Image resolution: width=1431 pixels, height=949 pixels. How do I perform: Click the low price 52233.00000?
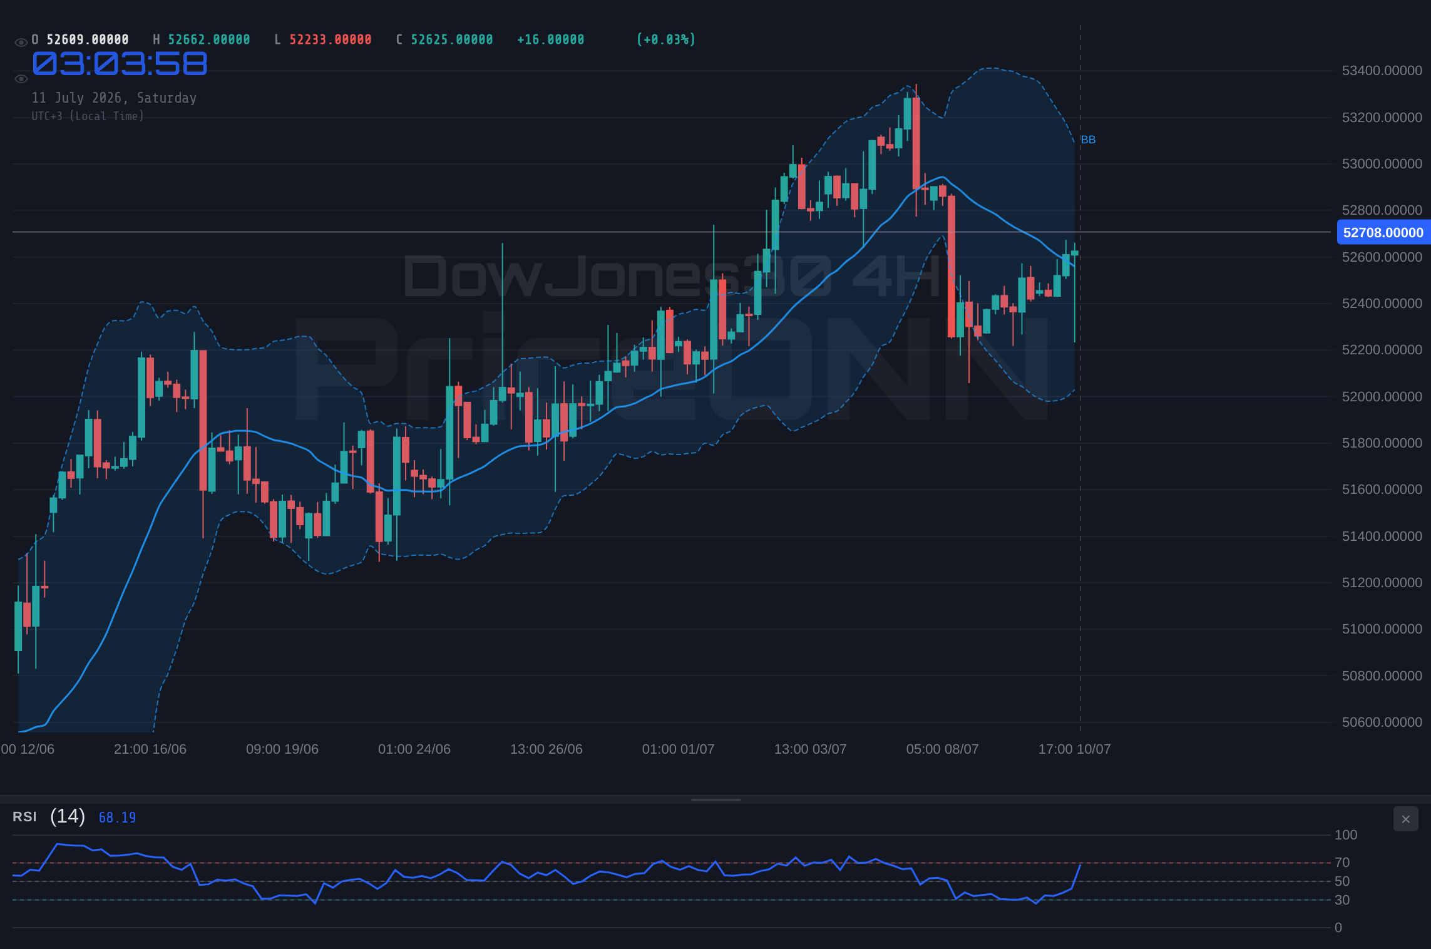(x=330, y=39)
